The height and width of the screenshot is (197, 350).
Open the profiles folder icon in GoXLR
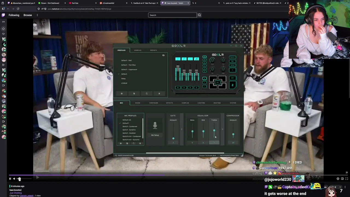[x=163, y=55]
